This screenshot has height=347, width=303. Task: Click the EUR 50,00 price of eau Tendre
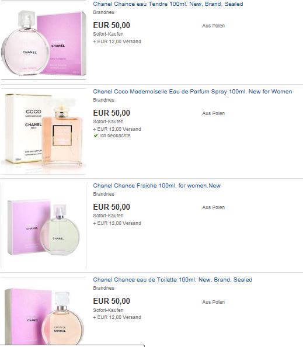pyautogui.click(x=112, y=25)
